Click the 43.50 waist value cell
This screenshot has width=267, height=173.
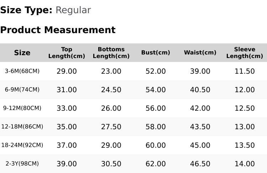[200, 127]
